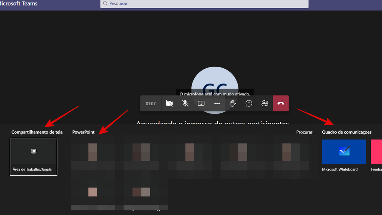The image size is (382, 215).
Task: Click the Microsoft Whiteboard label
Action: [339, 169]
